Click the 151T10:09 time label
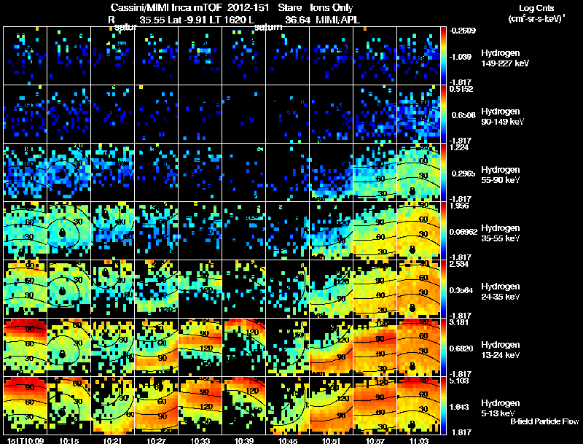This screenshot has width=583, height=444. tap(26, 440)
